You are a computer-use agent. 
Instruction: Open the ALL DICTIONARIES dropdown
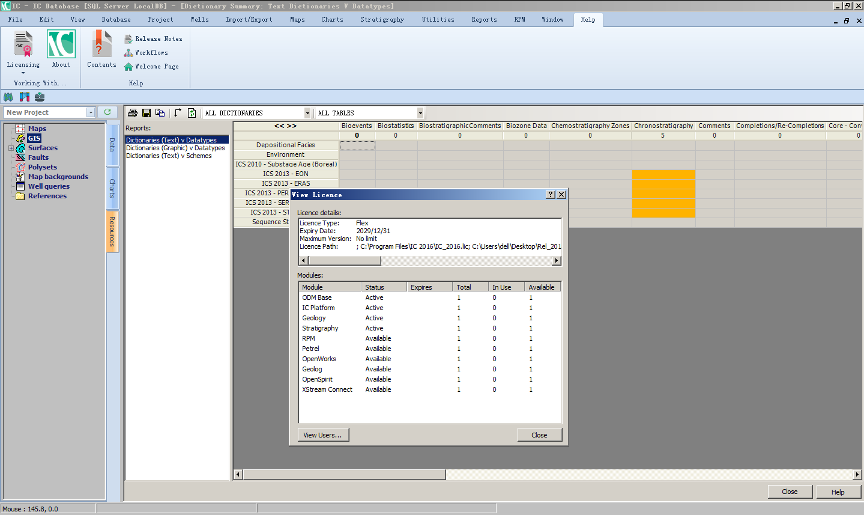(x=307, y=113)
